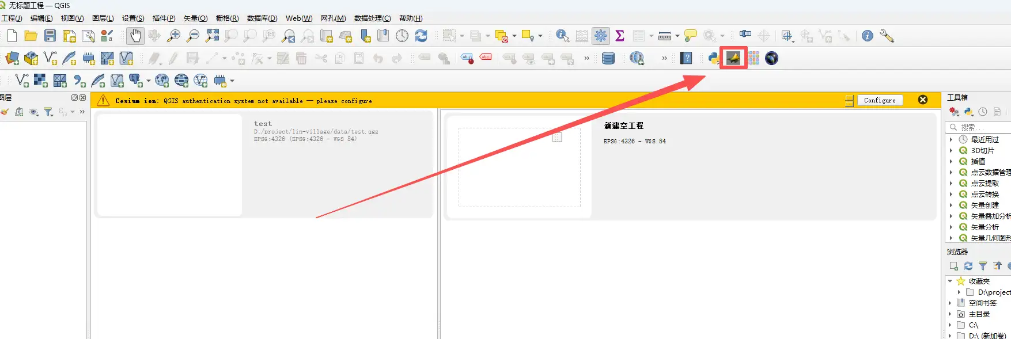This screenshot has height=339, width=1011.
Task: Click the Refresh map icon
Action: (x=421, y=36)
